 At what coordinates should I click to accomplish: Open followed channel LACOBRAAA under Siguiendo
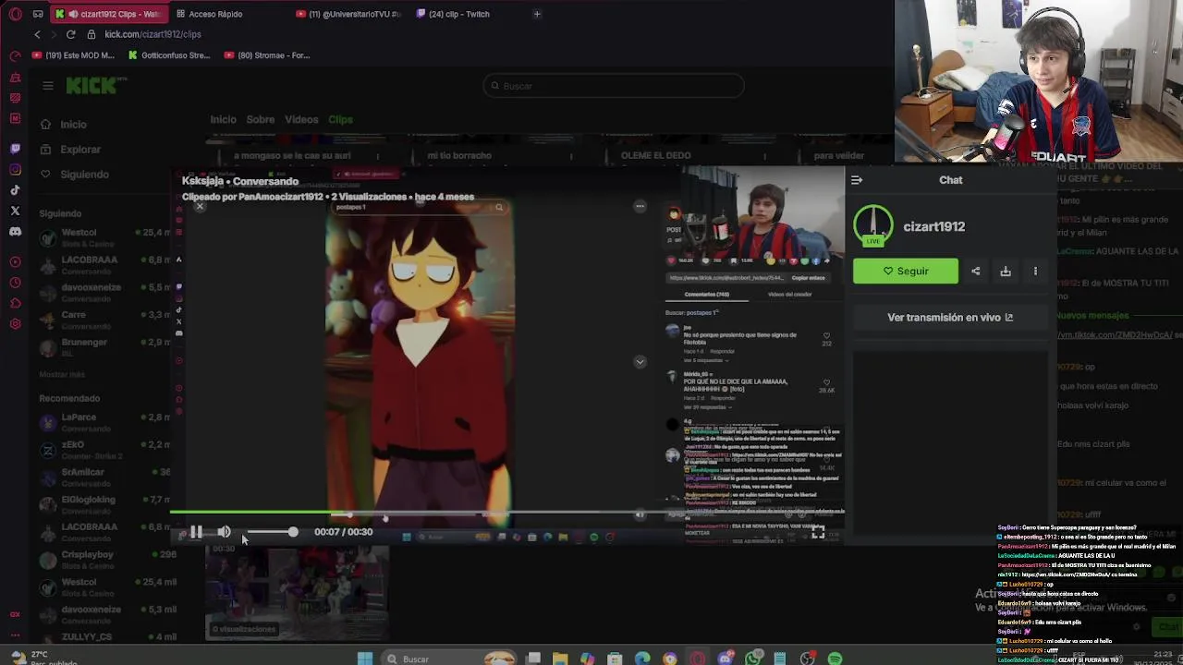click(106, 264)
